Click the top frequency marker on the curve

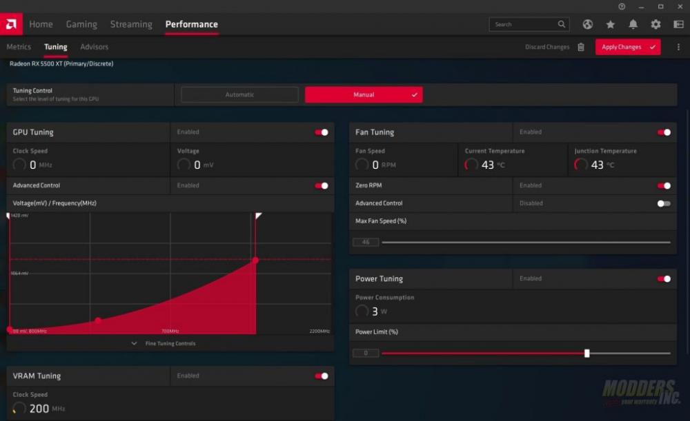(258, 216)
